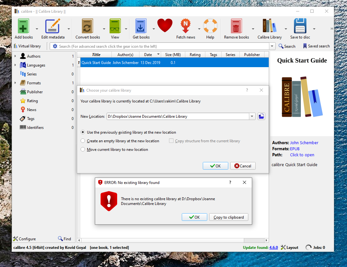Expand the Authors tree node arrow
The image size is (347, 267).
click(x=15, y=56)
